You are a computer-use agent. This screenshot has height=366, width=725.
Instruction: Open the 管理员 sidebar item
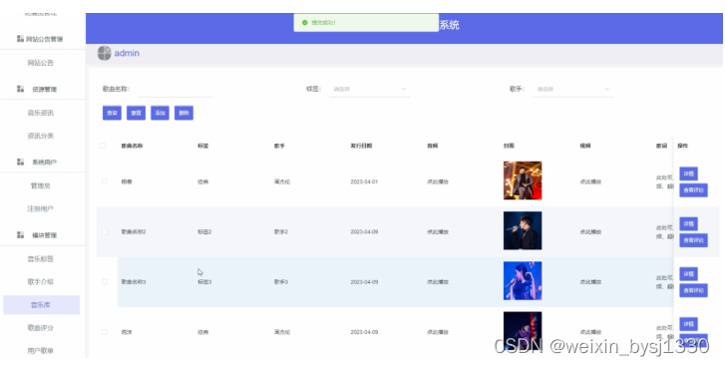41,185
